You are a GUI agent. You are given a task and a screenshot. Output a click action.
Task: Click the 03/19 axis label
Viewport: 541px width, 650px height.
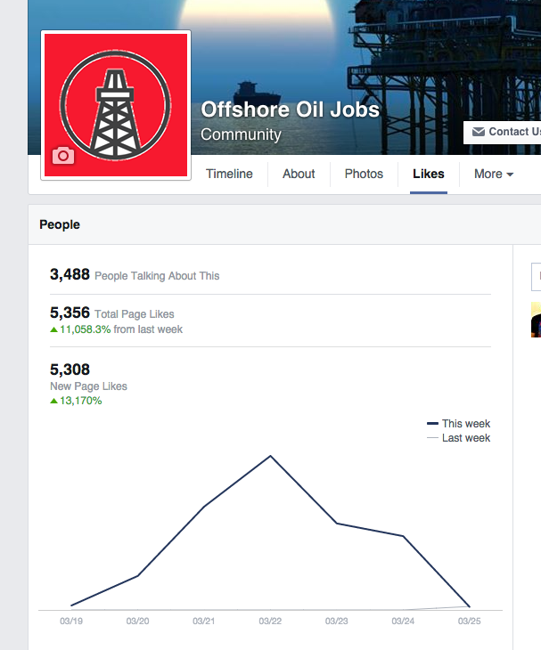pyautogui.click(x=71, y=621)
